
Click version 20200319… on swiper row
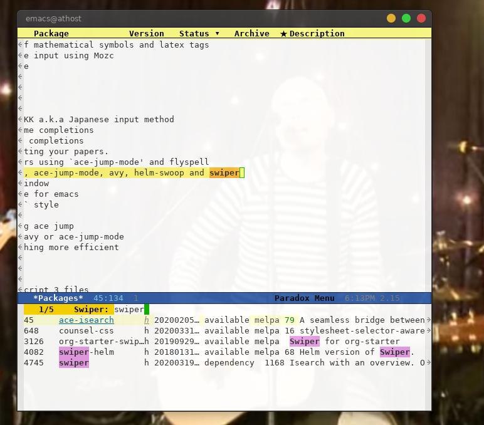[177, 363]
